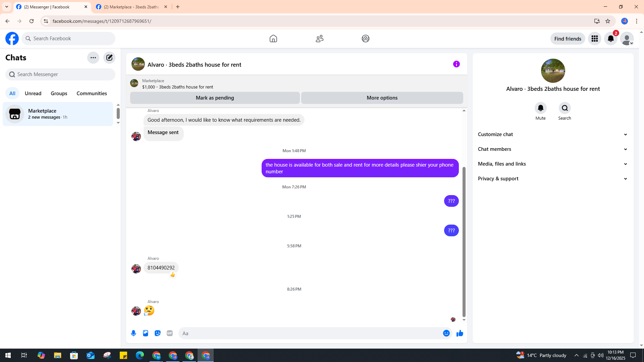The width and height of the screenshot is (644, 362).
Task: Close the Marketplace browser tab
Action: [166, 7]
